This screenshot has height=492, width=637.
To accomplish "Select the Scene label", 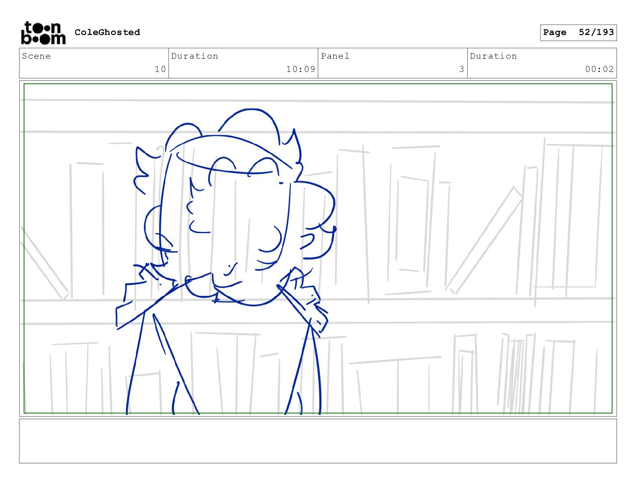I will click(x=36, y=56).
